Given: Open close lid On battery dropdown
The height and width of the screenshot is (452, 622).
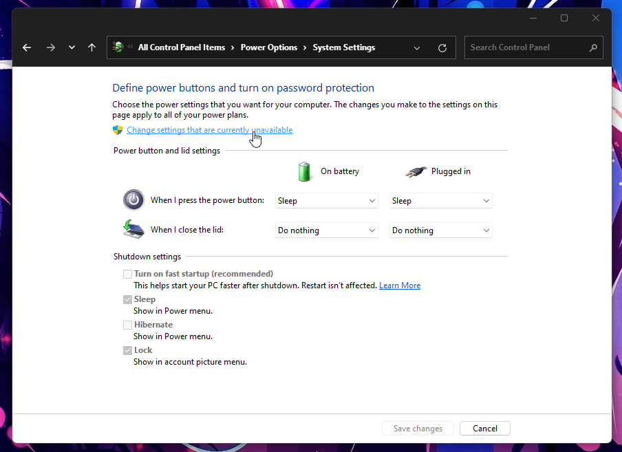Looking at the screenshot, I should point(326,230).
